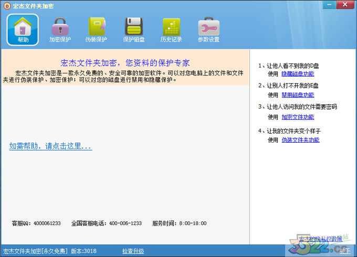Minimize the 宏杰文件夹加密 window
This screenshot has width=357, height=257.
click(x=329, y=5)
